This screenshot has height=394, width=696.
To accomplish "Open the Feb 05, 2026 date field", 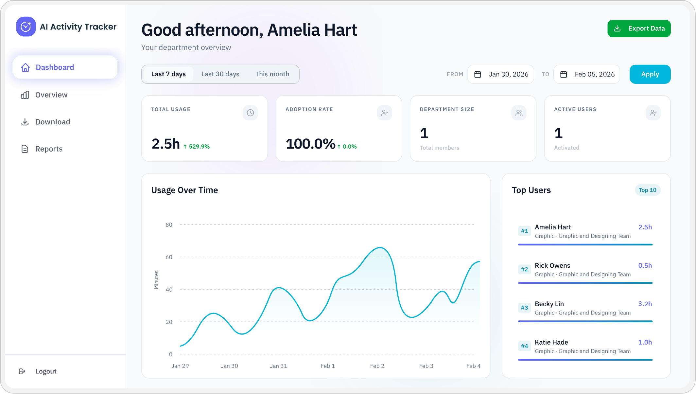I will coord(595,74).
